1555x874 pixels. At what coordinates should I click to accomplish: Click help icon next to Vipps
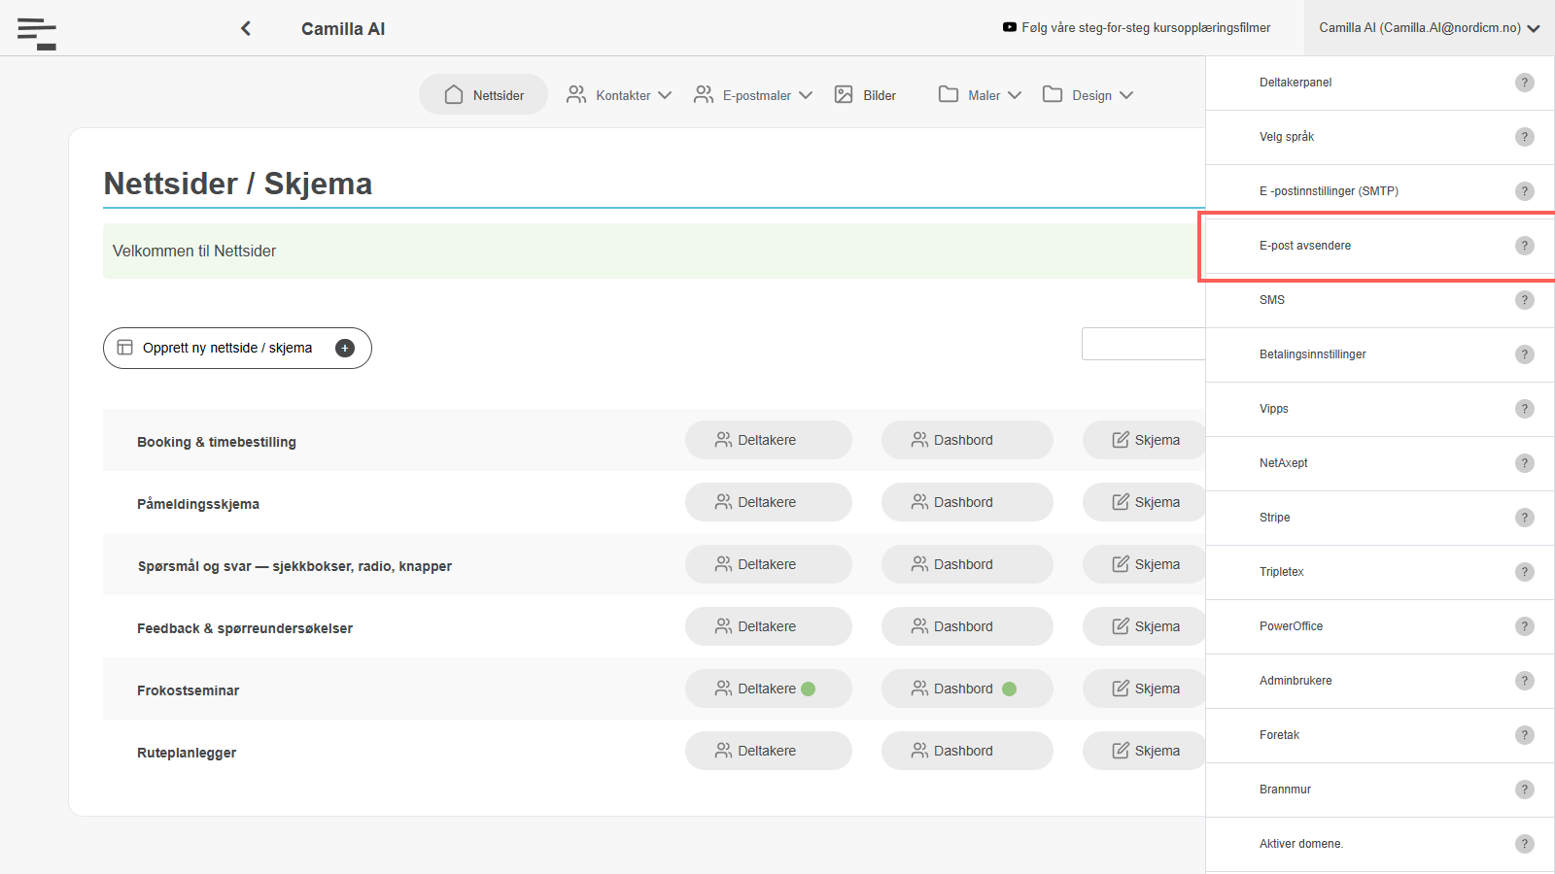tap(1525, 409)
